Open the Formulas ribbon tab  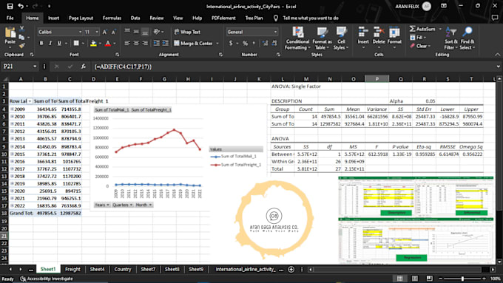112,18
